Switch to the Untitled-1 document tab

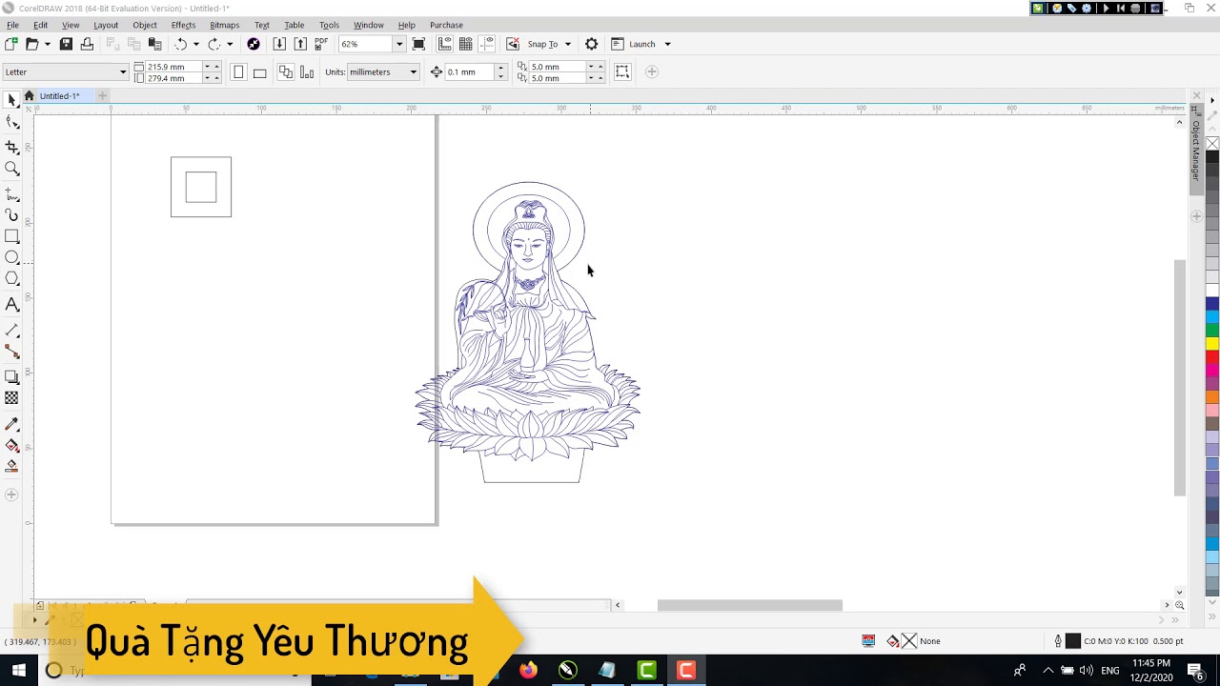pos(59,95)
